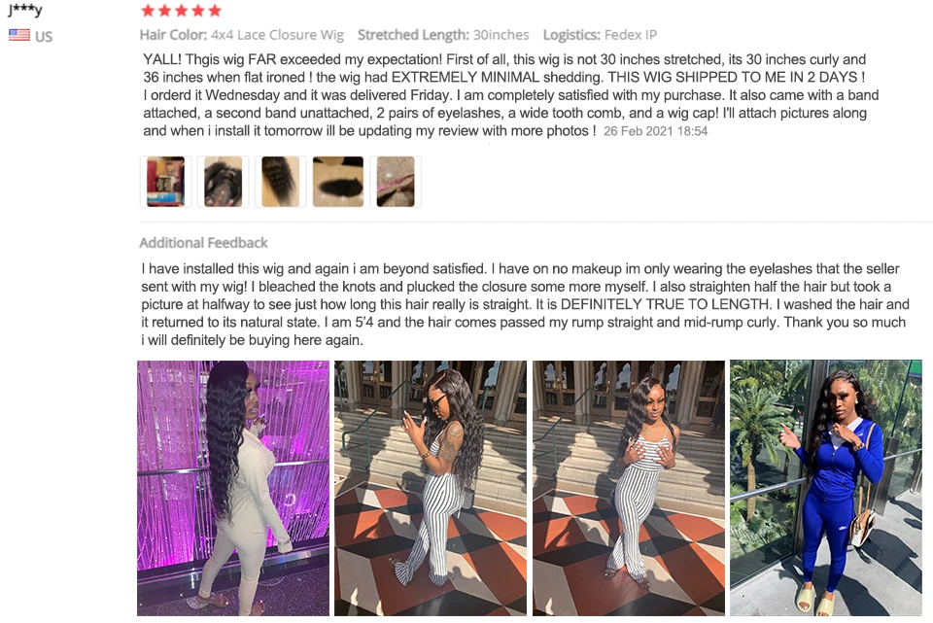This screenshot has height=623, width=933.
Task: View the striped jumpsuit side-profile photo
Action: (431, 488)
